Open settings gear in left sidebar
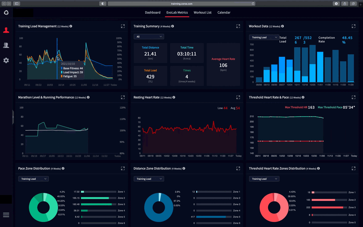This screenshot has width=363, height=227. (6, 60)
